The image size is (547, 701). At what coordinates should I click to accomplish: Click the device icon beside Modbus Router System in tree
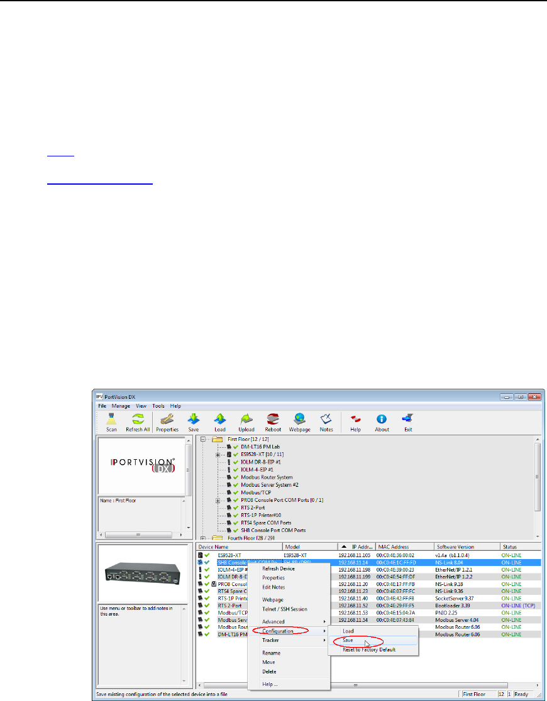click(229, 477)
